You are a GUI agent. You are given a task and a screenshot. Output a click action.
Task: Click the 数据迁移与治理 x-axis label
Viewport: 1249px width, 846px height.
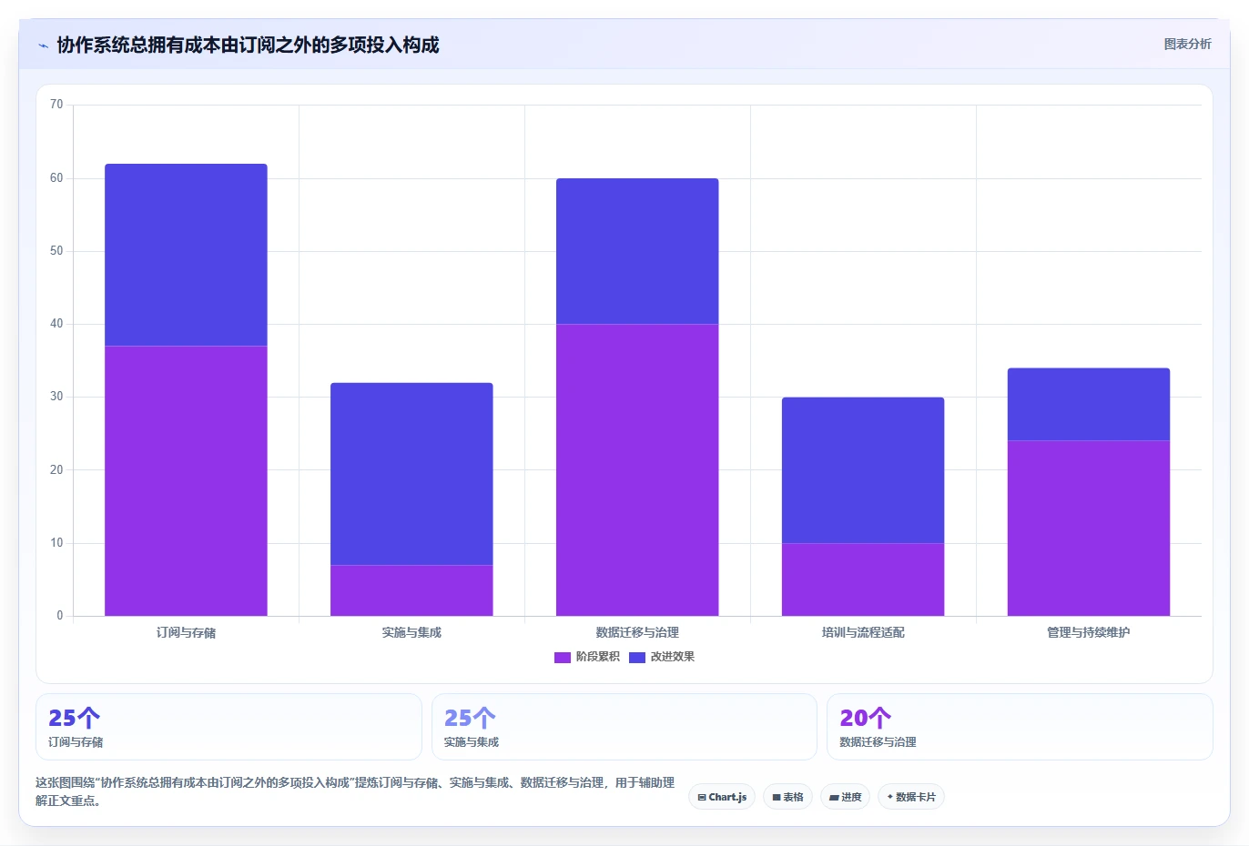tap(637, 632)
